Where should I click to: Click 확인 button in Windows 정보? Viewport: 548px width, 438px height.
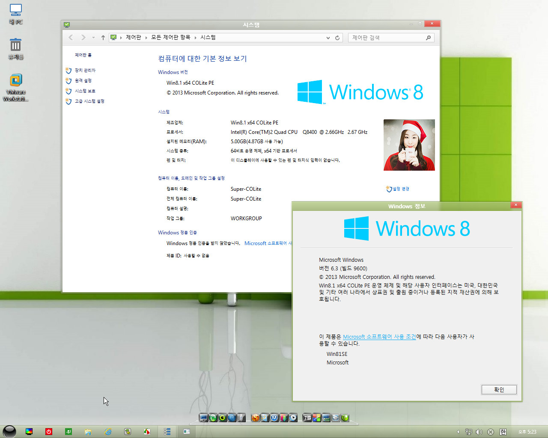(x=499, y=390)
